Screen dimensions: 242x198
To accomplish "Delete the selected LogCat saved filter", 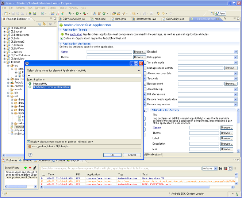I will point(30,168).
